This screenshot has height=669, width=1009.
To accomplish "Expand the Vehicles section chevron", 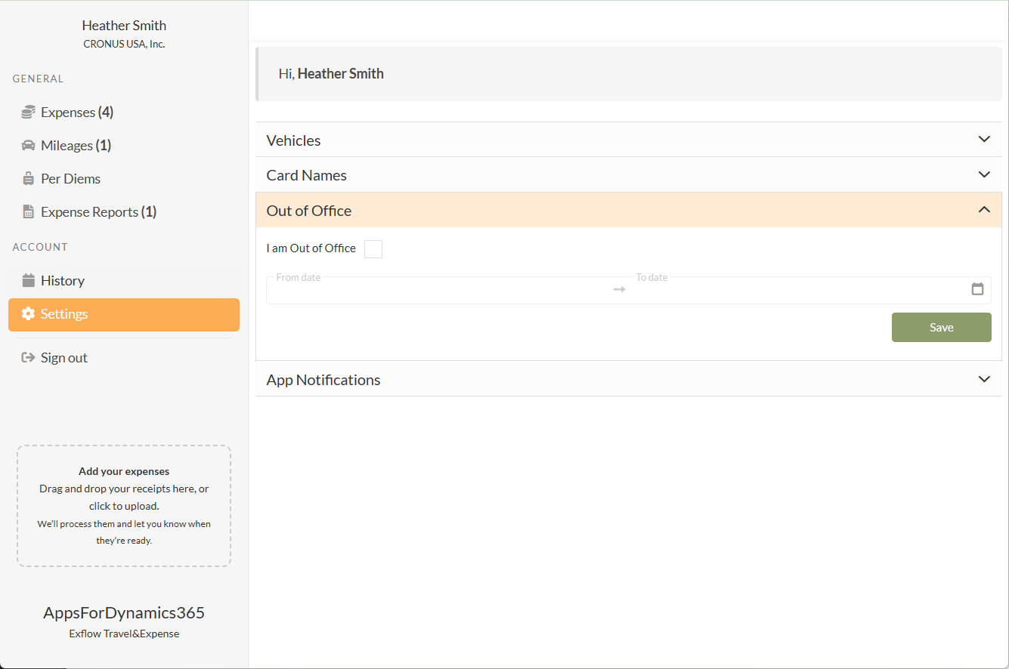I will (984, 140).
